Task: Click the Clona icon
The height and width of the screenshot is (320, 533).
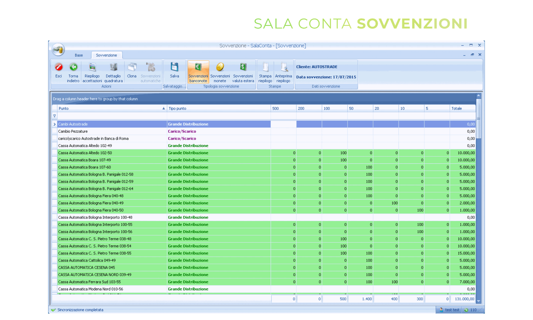Action: click(132, 67)
